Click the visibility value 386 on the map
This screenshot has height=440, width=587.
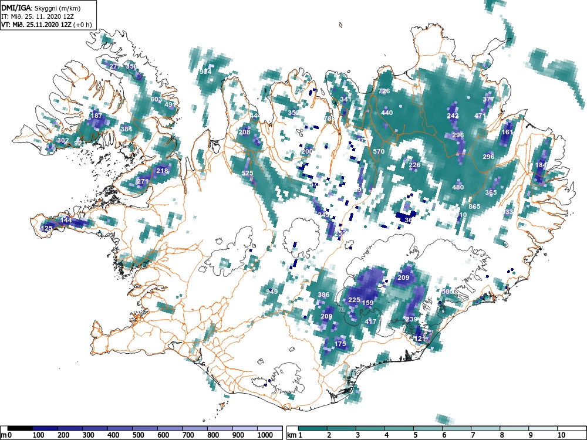[x=324, y=295]
